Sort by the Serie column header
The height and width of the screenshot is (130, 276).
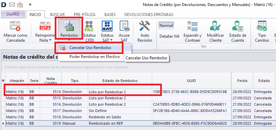pyautogui.click(x=34, y=81)
